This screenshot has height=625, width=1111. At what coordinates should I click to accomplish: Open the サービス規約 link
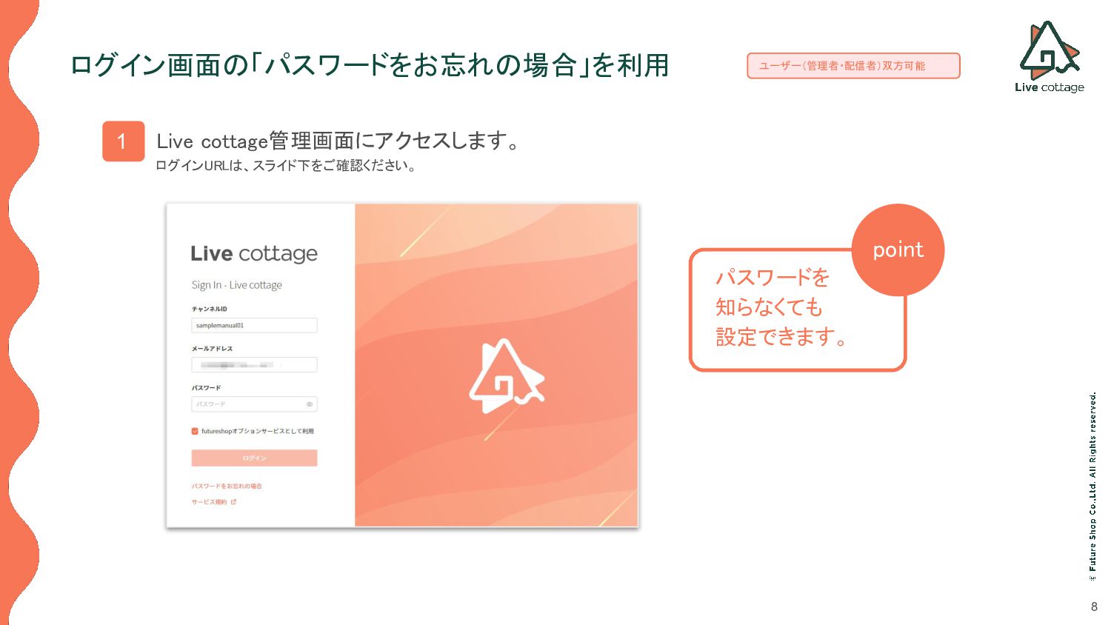210,502
